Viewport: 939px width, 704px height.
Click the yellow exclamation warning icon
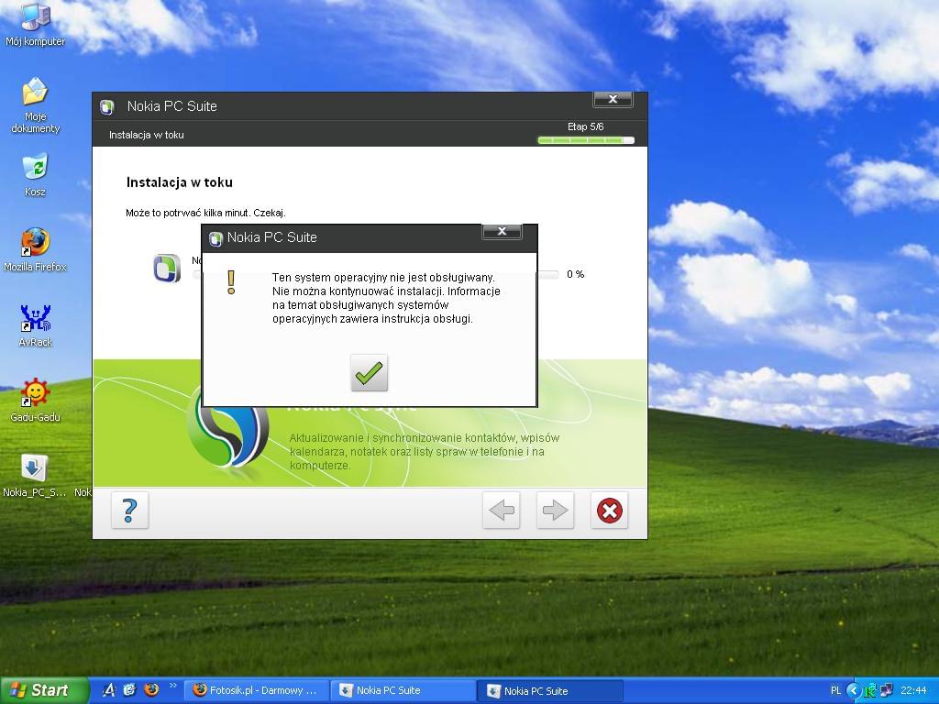[x=231, y=282]
